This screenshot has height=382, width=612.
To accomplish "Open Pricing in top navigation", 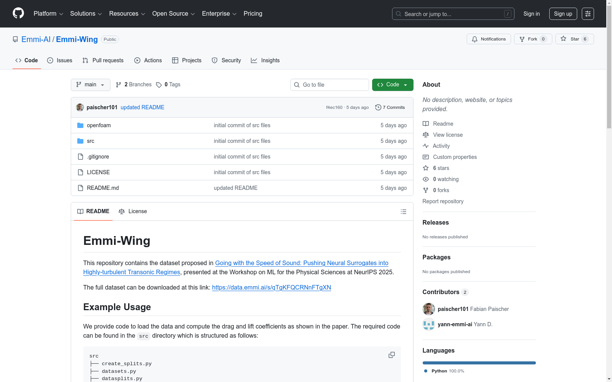I will pyautogui.click(x=253, y=14).
